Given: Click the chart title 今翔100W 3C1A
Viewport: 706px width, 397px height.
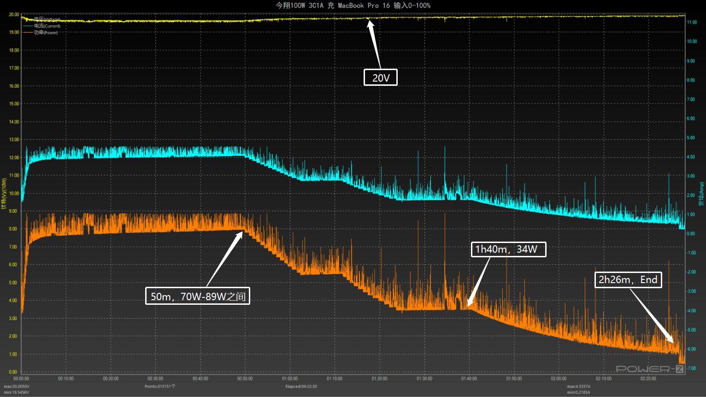Looking at the screenshot, I should 353,6.
